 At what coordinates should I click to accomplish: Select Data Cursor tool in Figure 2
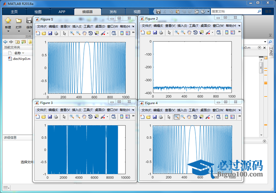click(201, 32)
